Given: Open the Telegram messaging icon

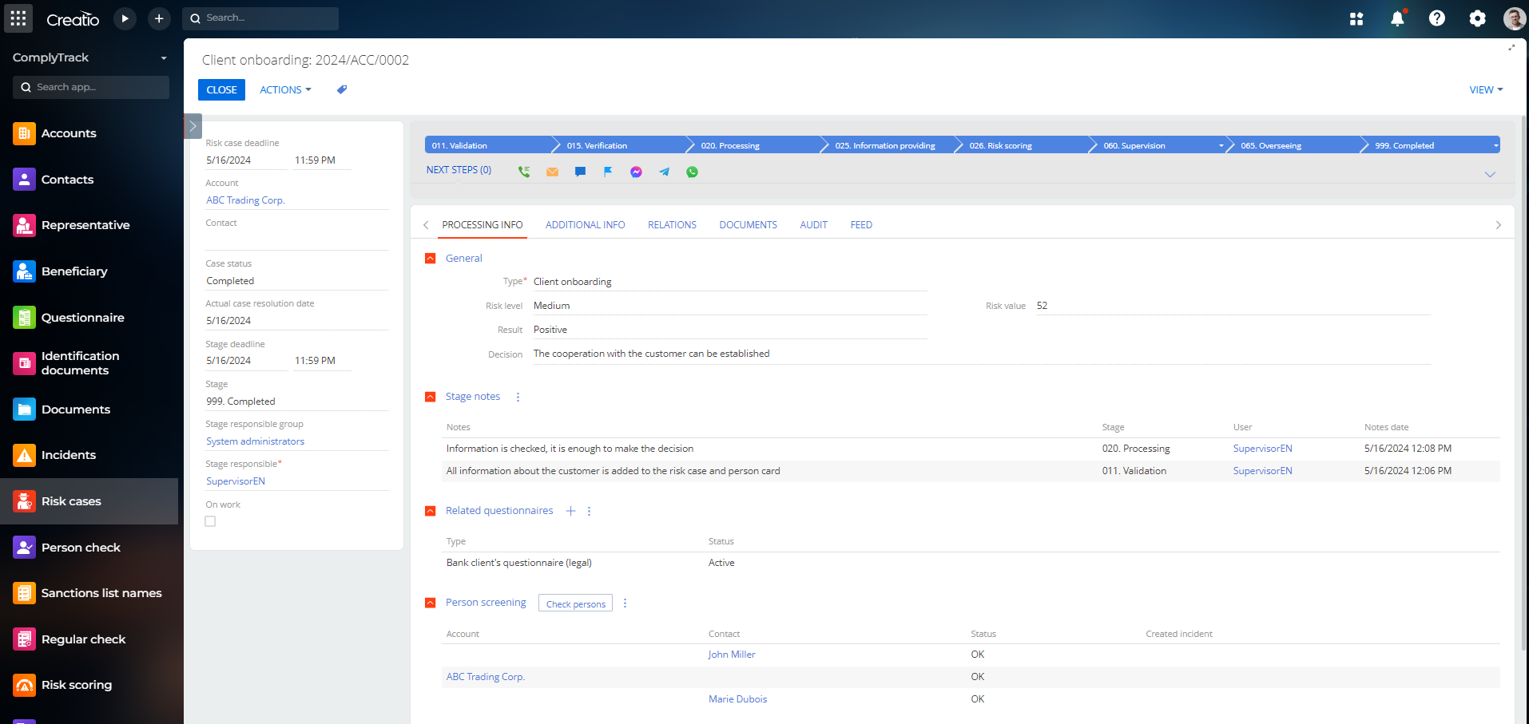Looking at the screenshot, I should coord(664,172).
